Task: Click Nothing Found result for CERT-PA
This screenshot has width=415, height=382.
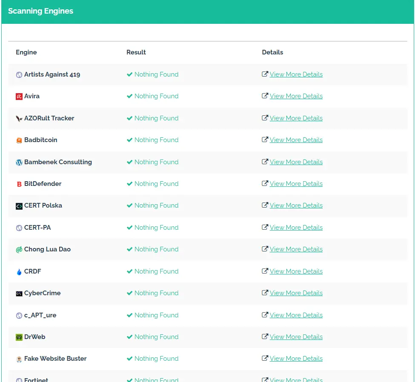Action: pos(156,228)
